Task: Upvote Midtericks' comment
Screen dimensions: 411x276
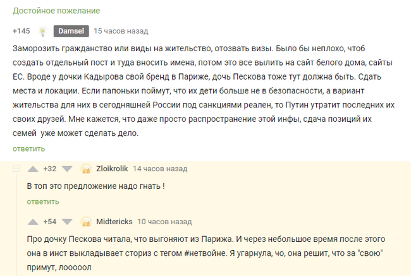Action: [x=33, y=222]
